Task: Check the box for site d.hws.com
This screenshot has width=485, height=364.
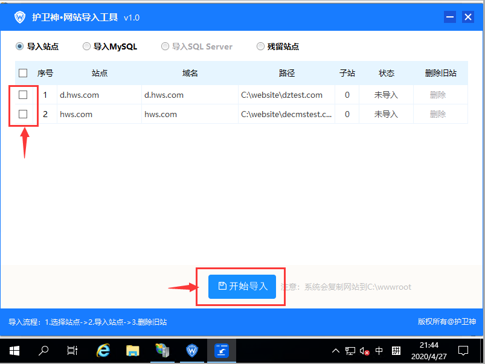Action: [x=23, y=95]
